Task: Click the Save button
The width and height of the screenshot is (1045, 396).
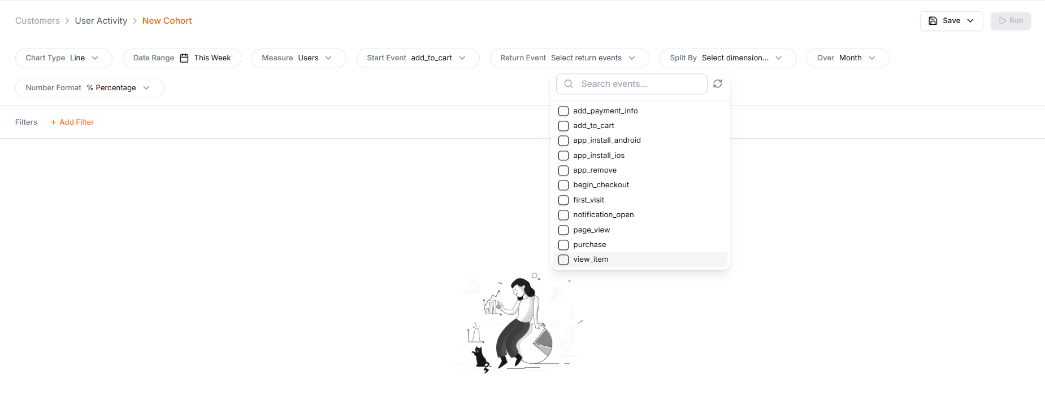Action: 952,21
